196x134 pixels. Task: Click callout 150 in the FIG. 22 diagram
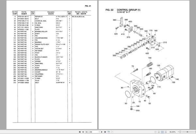click(x=150, y=58)
